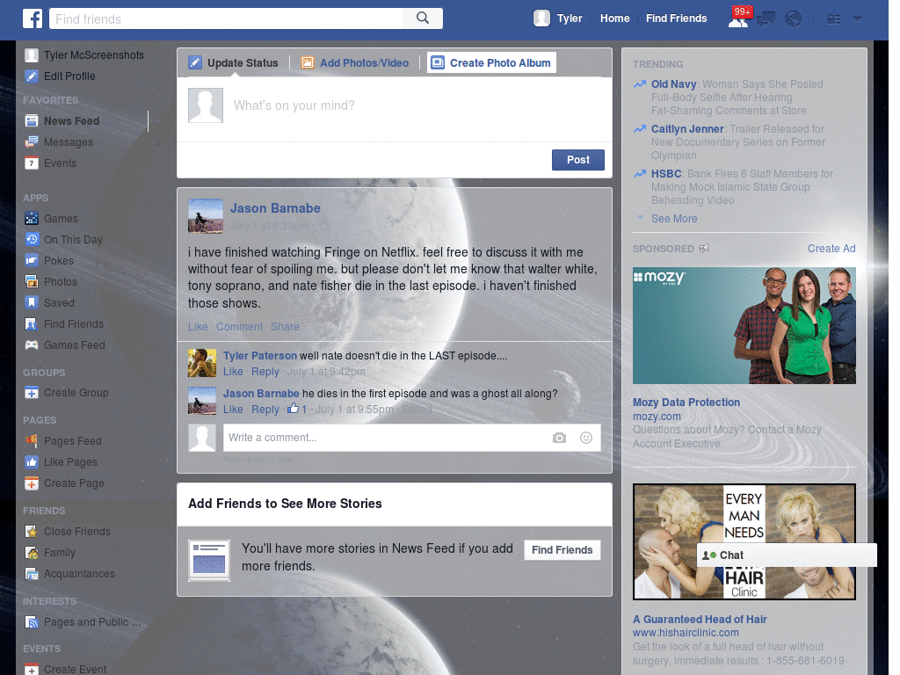Screen dimensions: 900x675
Task: Open the Old Navy trending topic
Action: [673, 83]
